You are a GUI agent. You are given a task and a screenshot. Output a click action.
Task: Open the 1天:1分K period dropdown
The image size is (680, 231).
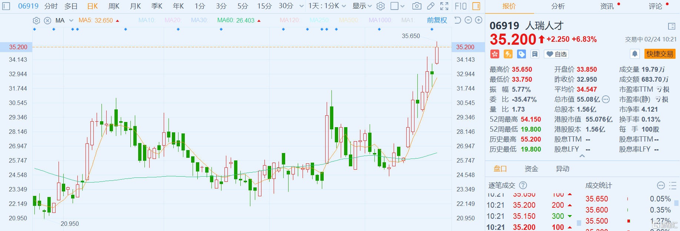327,6
